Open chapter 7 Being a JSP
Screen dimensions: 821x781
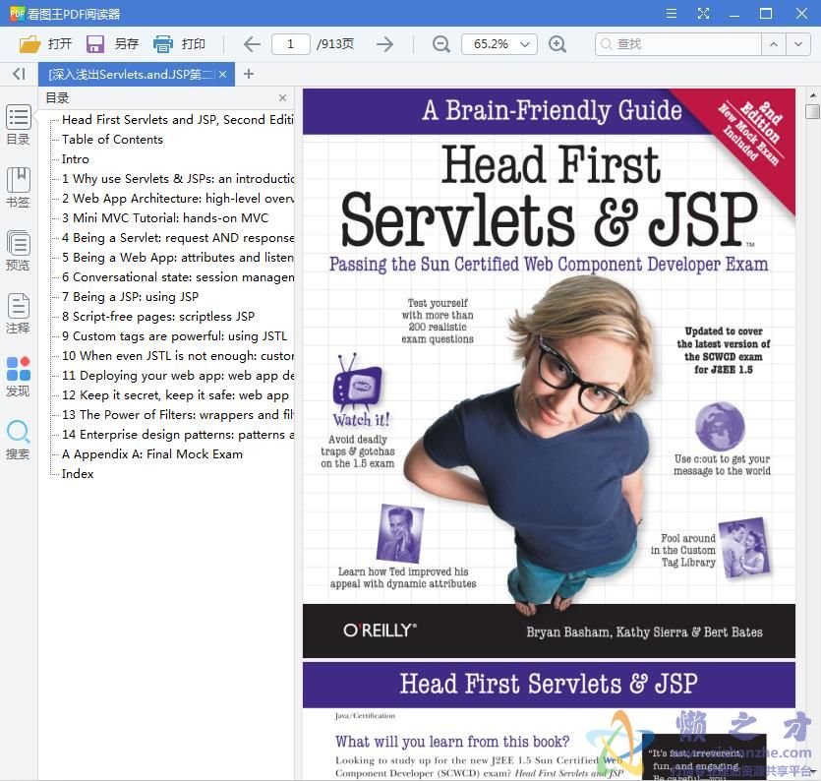click(x=131, y=296)
